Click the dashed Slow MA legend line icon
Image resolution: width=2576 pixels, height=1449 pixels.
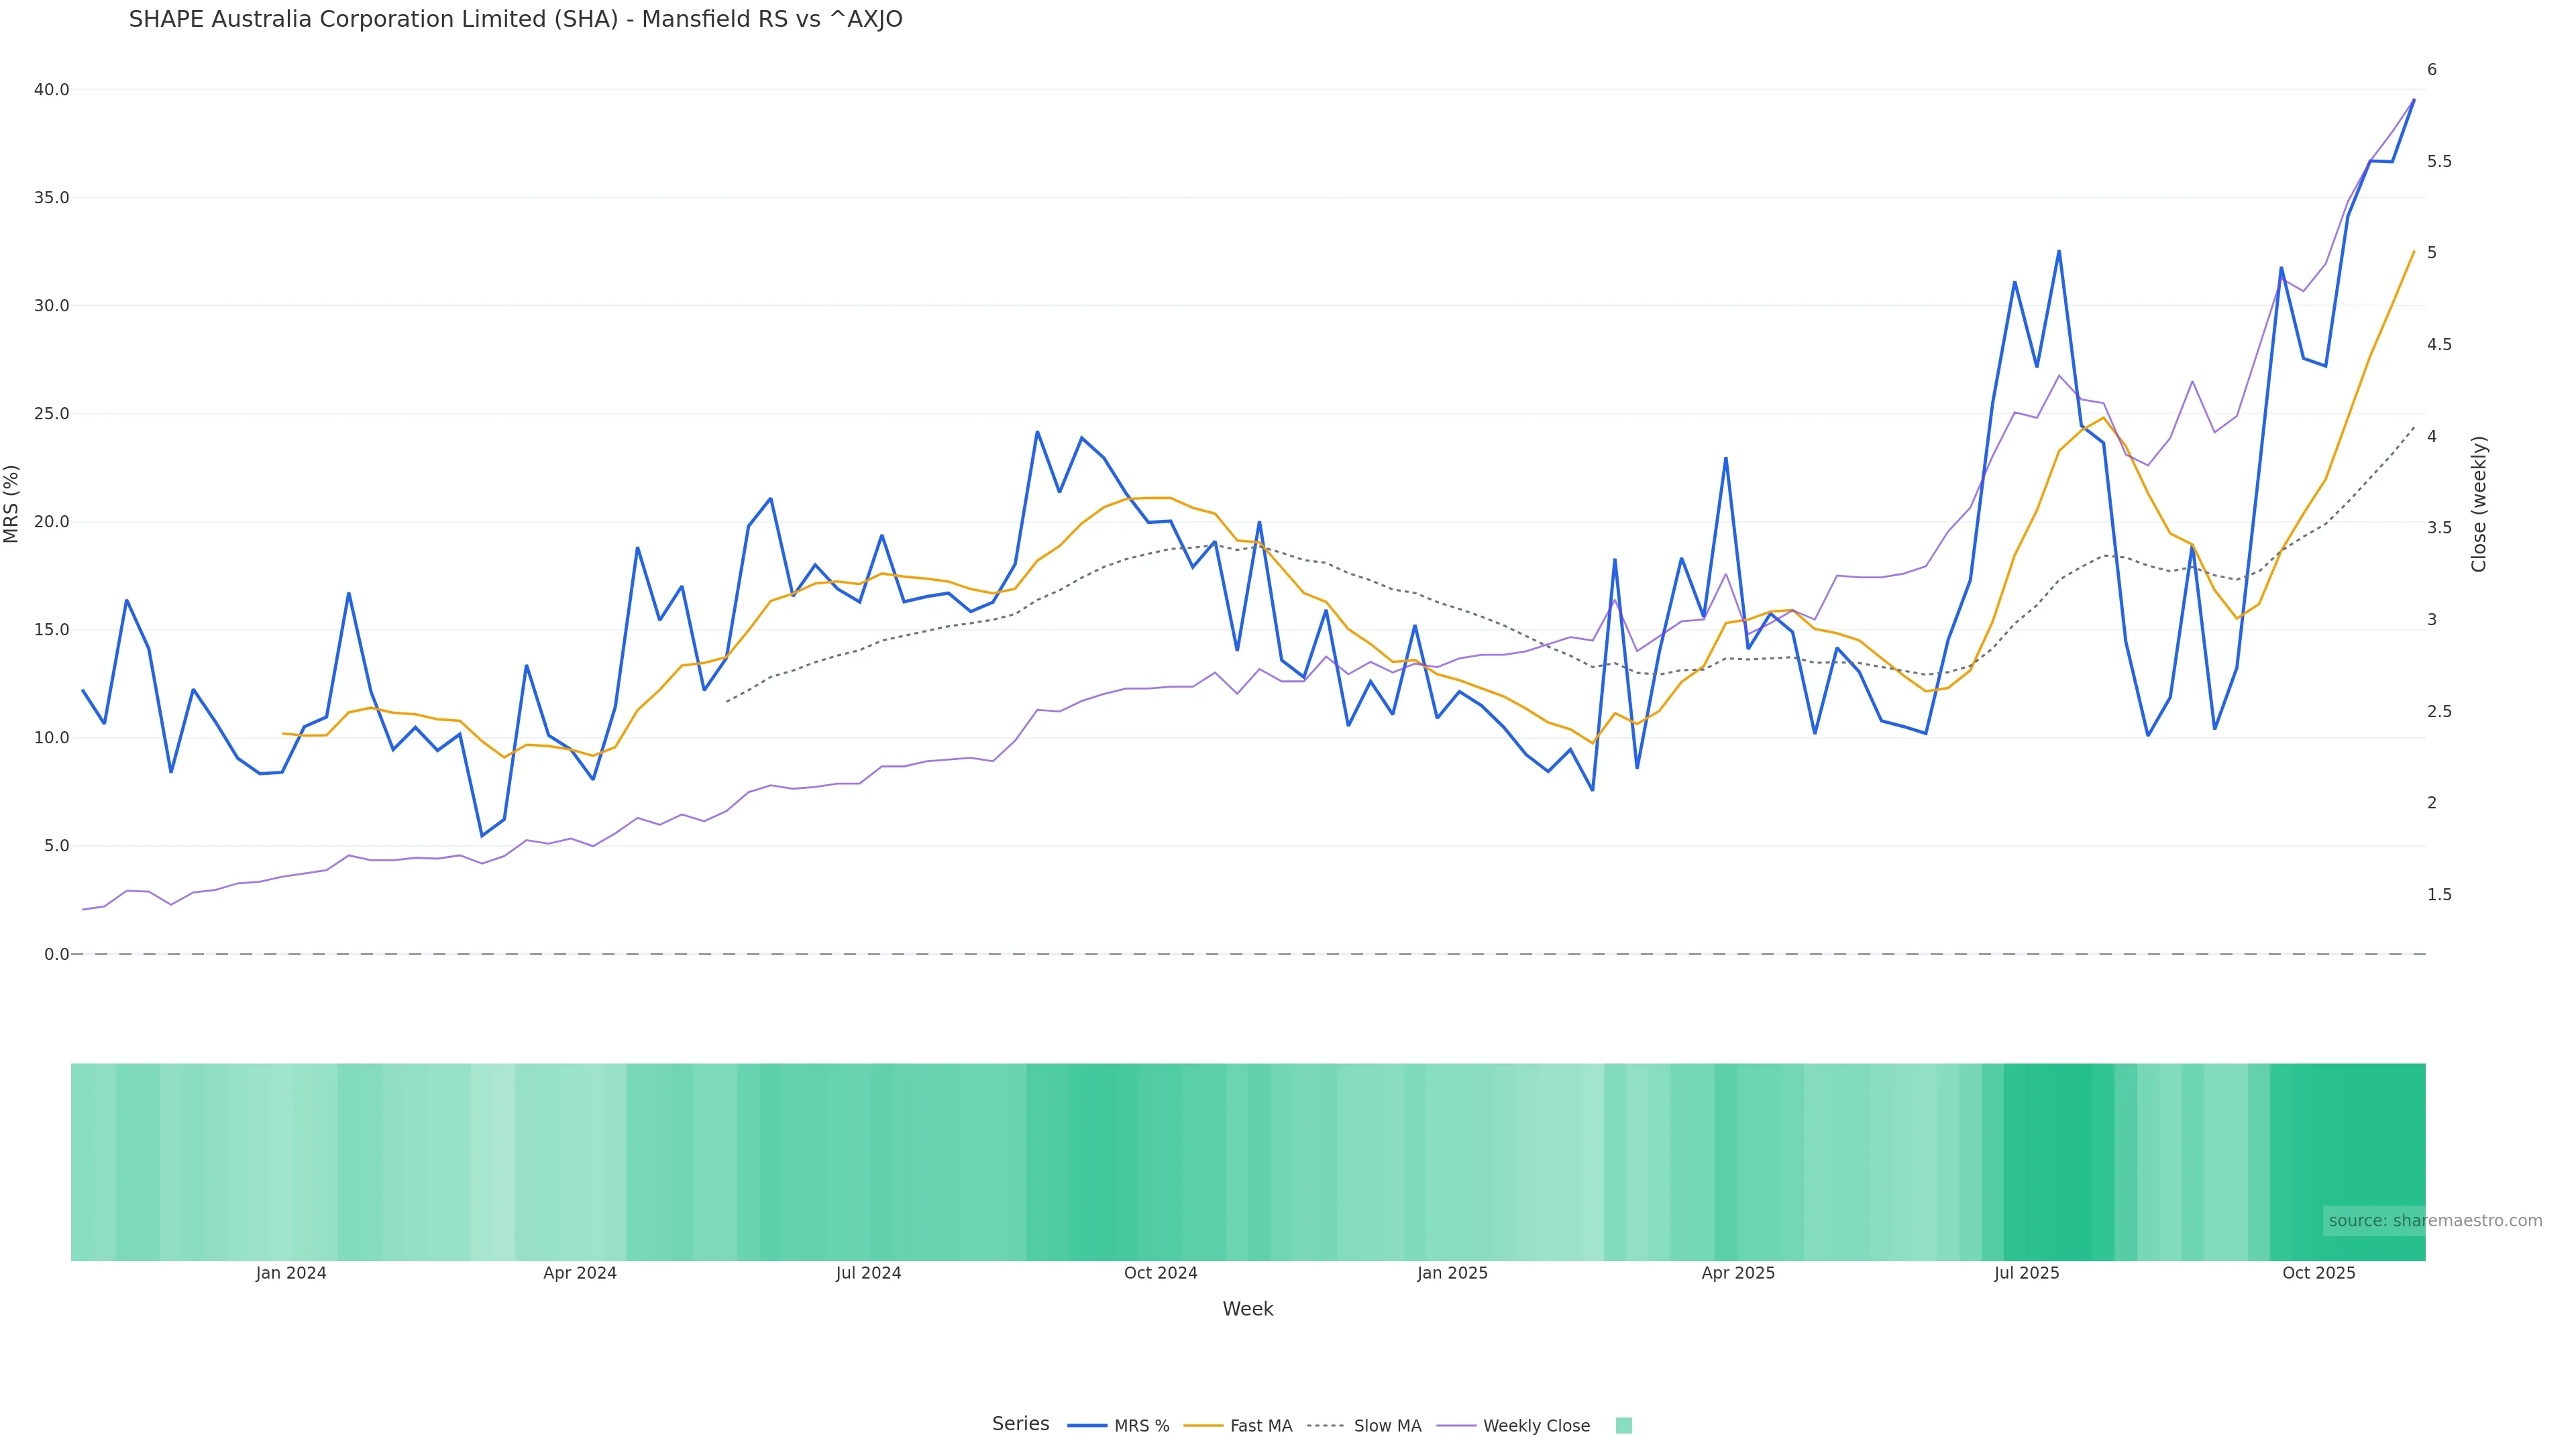[1325, 1426]
